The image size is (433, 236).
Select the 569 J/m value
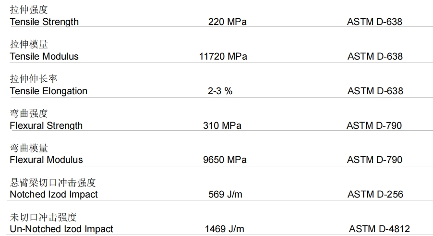point(225,194)
